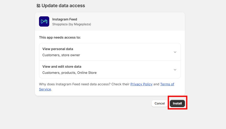Viewport: 226px width, 129px height.
Task: Click the word 'Service' on the wrapped link line
Action: pos(45,89)
